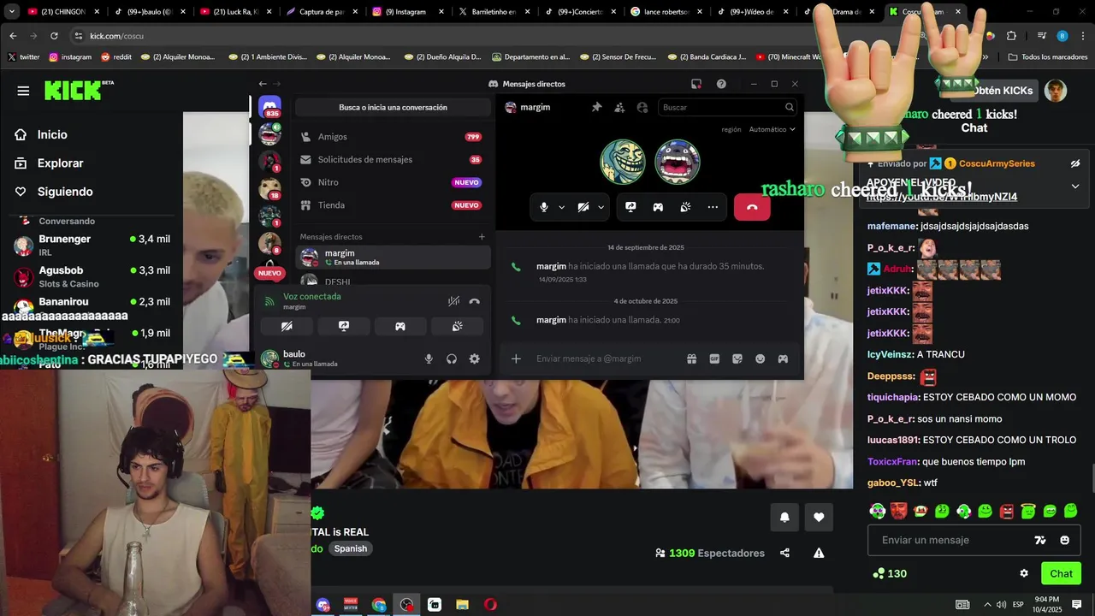Open the 7TV emote picker icon
The image size is (1095, 616).
[1040, 540]
